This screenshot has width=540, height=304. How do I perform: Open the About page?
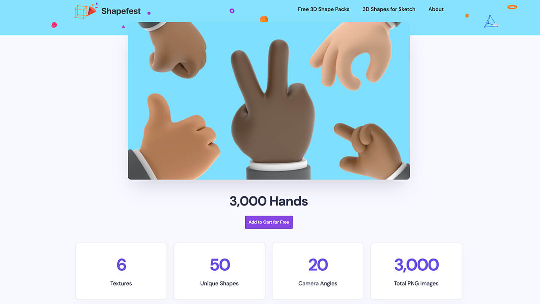pyautogui.click(x=436, y=9)
